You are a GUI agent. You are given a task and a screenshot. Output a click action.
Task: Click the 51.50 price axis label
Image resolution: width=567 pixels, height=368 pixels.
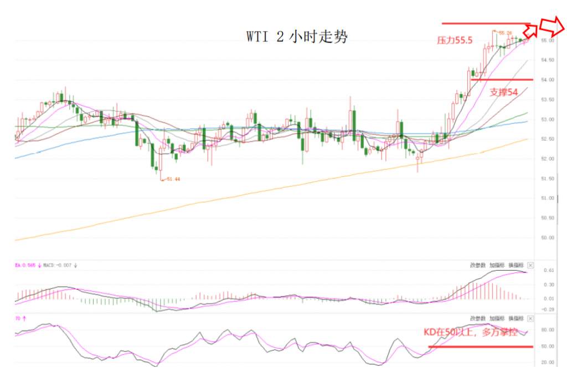[x=548, y=178]
